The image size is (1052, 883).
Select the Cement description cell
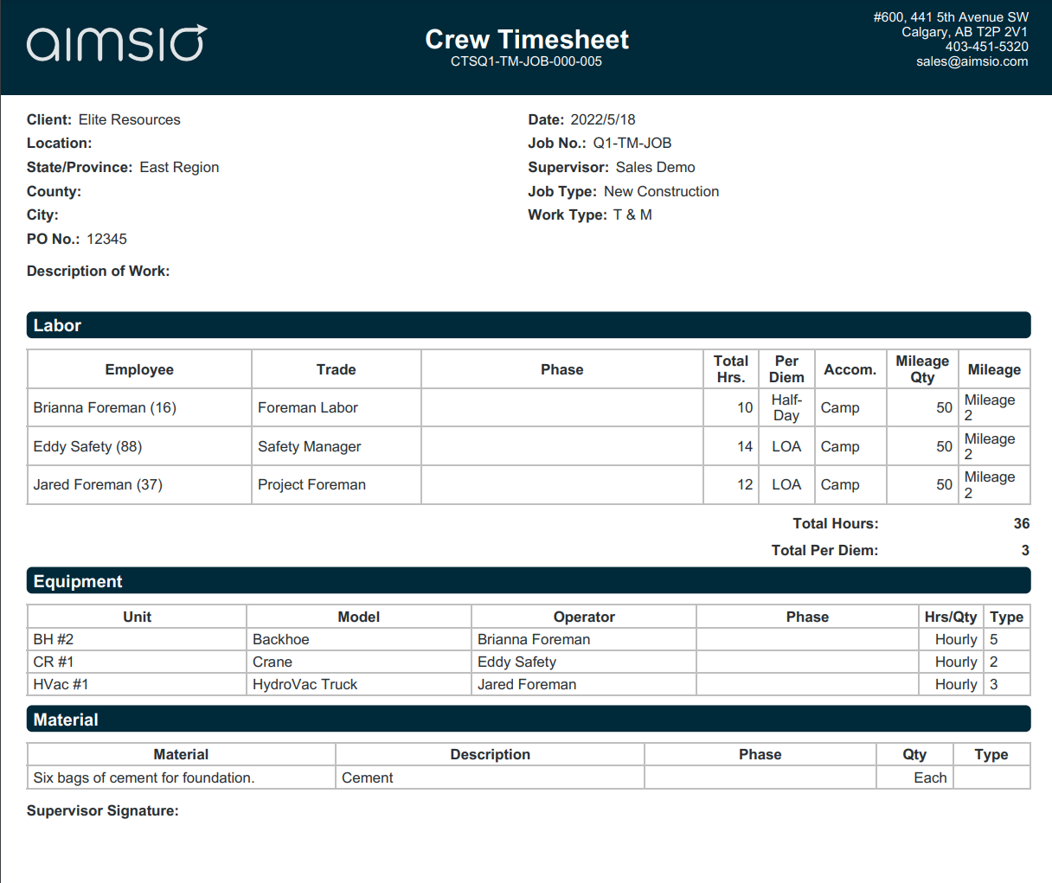(490, 777)
